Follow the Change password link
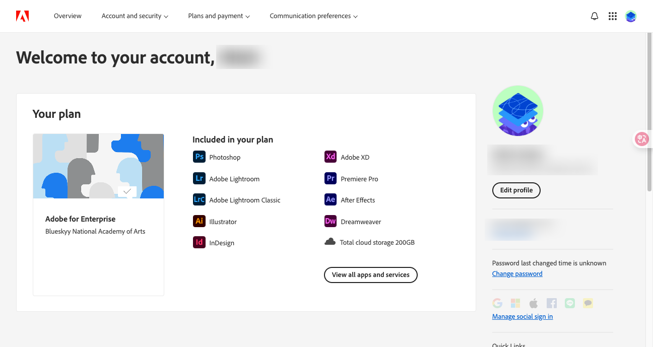 coord(517,274)
